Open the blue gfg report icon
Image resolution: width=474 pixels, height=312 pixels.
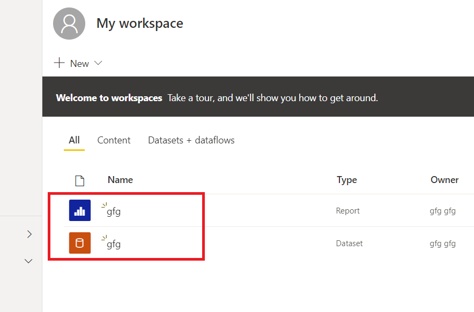tap(80, 210)
